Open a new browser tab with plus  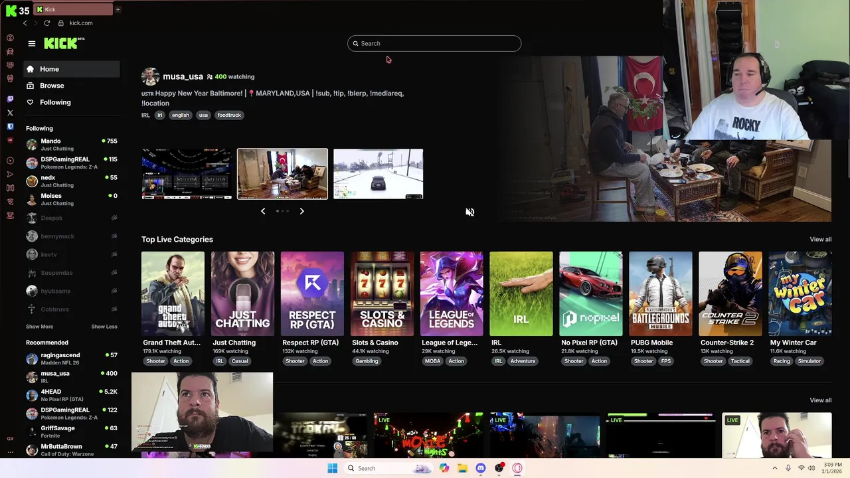tap(118, 9)
